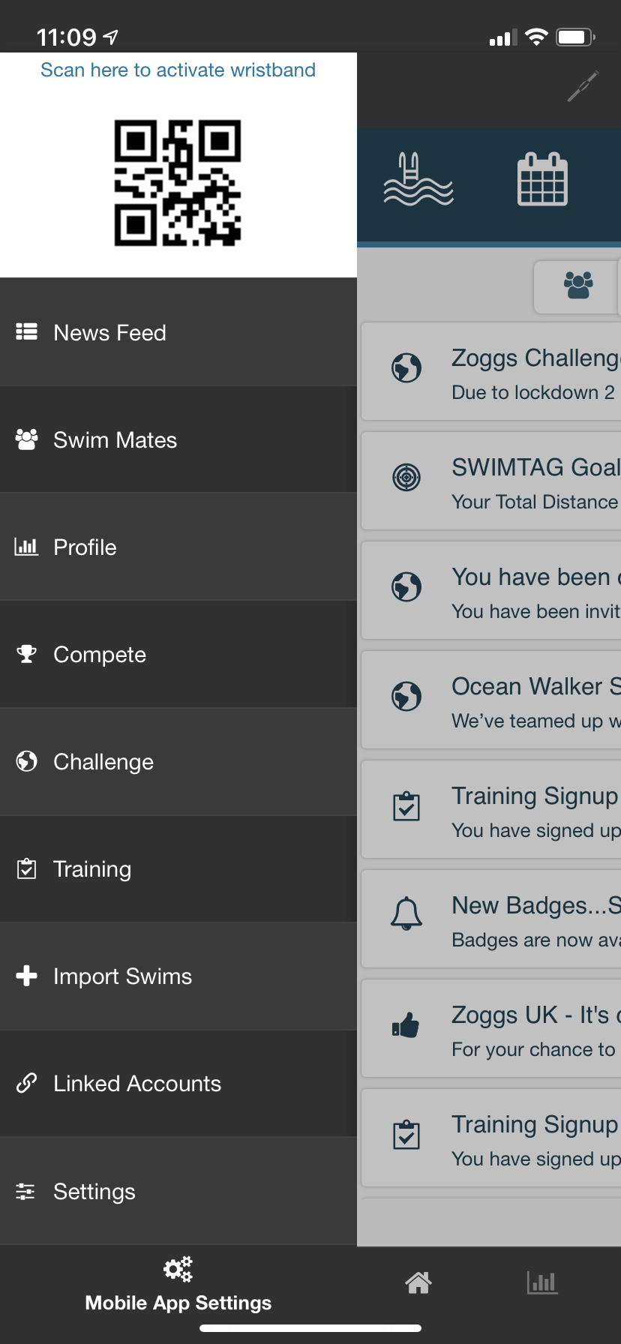
Task: Open Linked Accounts menu item
Action: pyautogui.click(x=137, y=1084)
